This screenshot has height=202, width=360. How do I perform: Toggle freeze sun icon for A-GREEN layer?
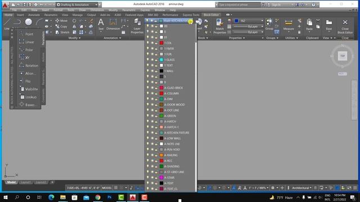[152, 116]
